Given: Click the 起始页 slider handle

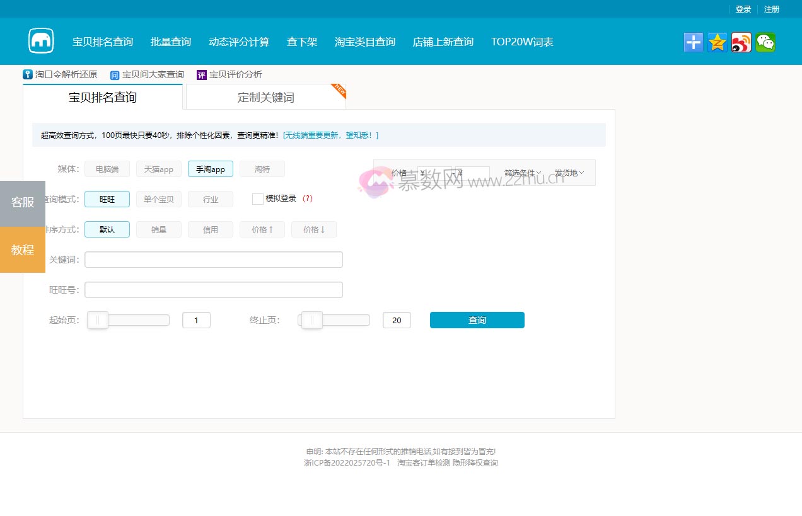Looking at the screenshot, I should coord(98,320).
